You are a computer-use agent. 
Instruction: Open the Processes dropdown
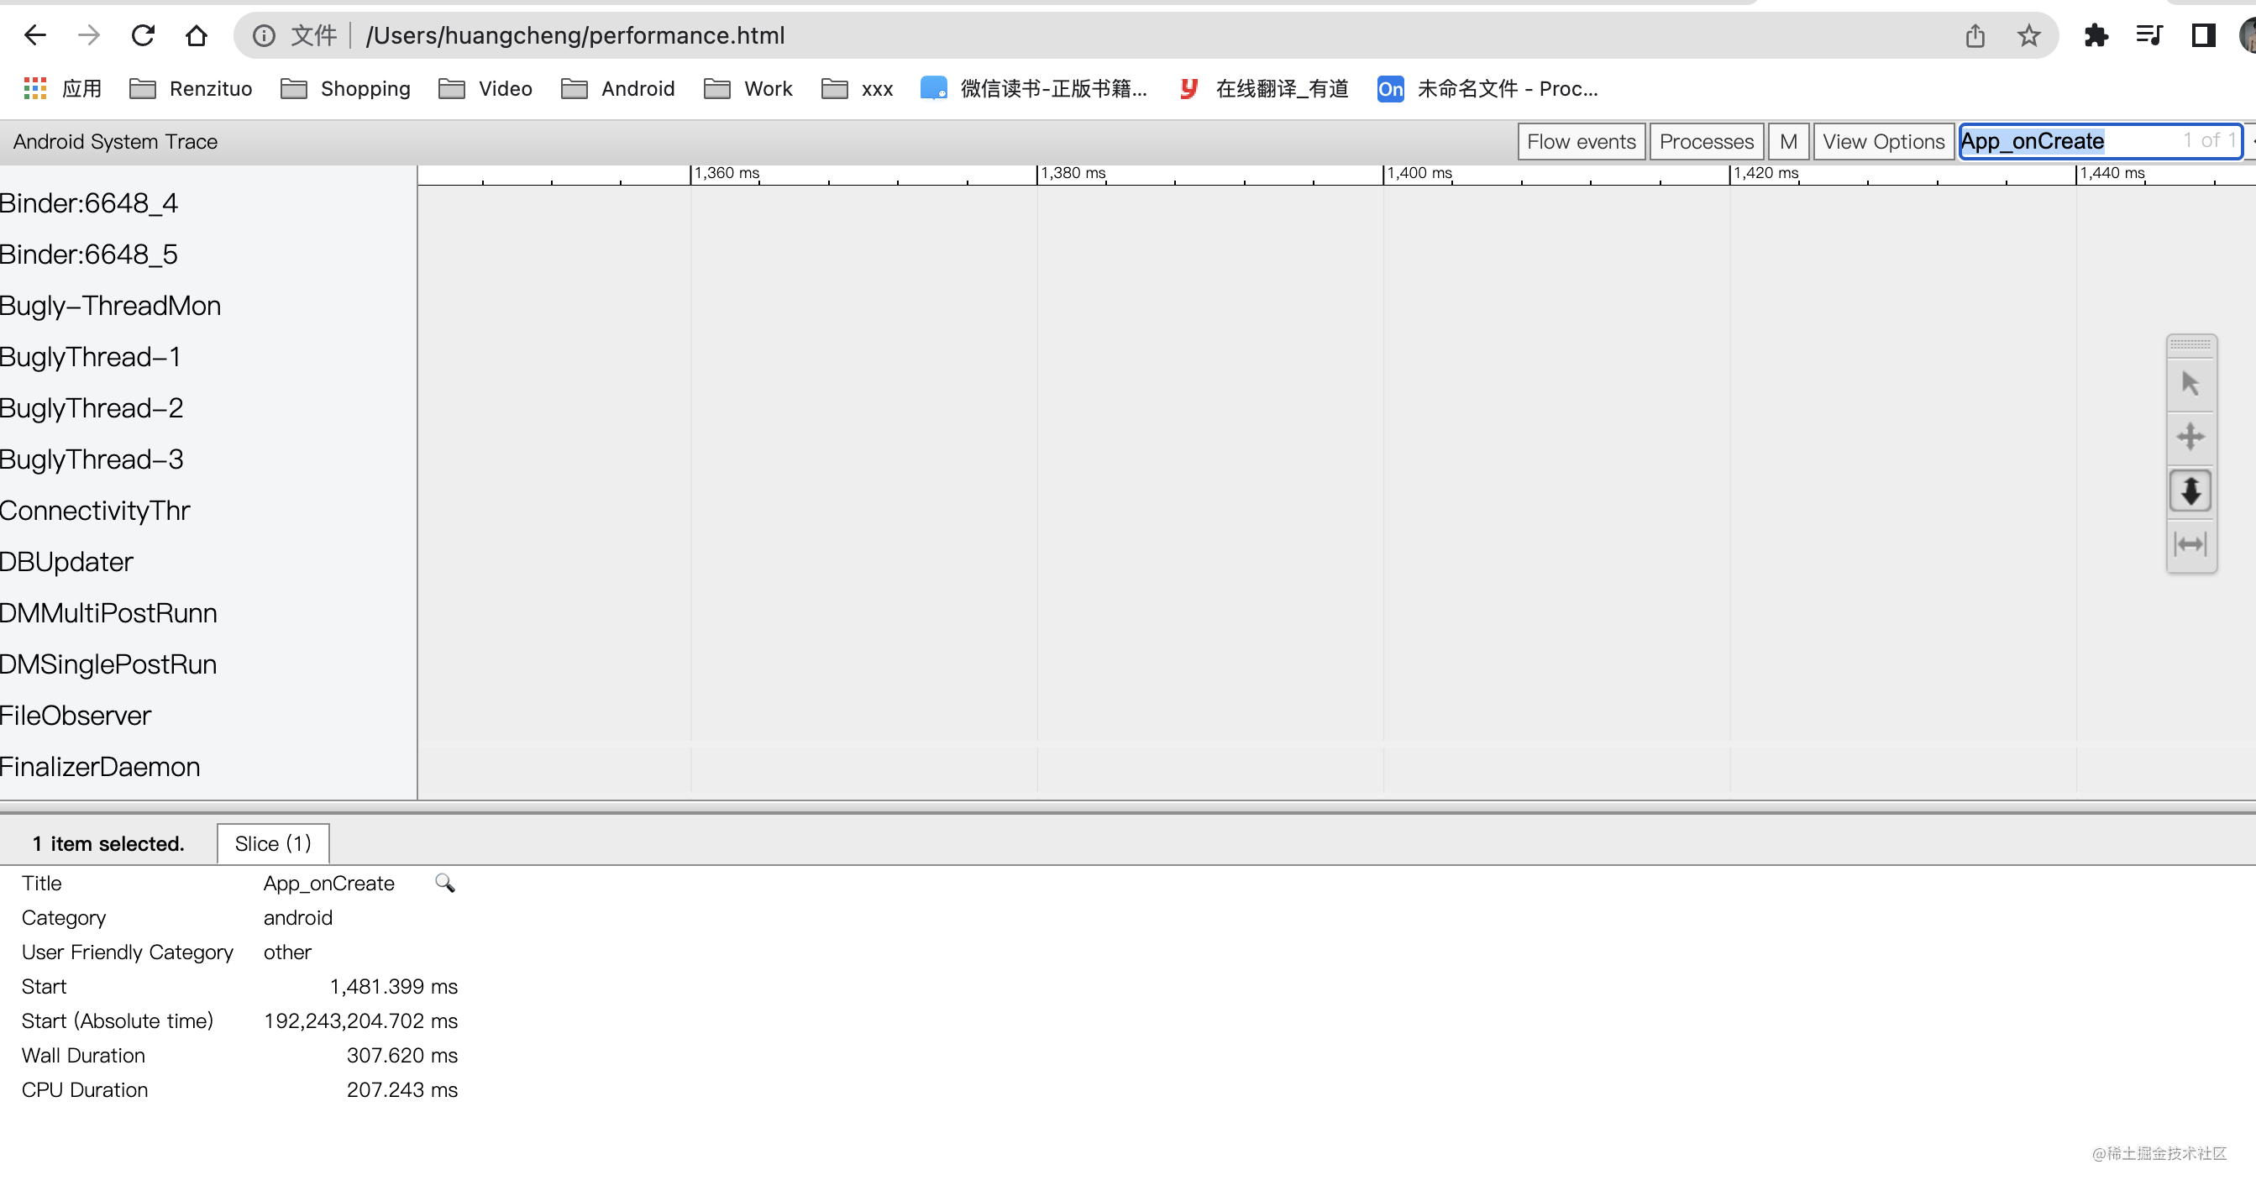point(1706,142)
